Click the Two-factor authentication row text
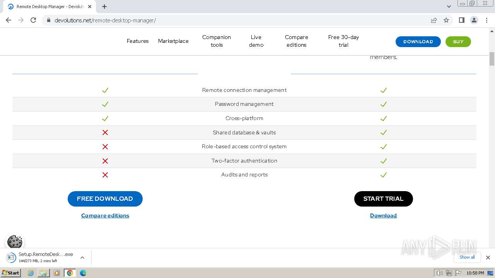495x278 pixels. 244,161
